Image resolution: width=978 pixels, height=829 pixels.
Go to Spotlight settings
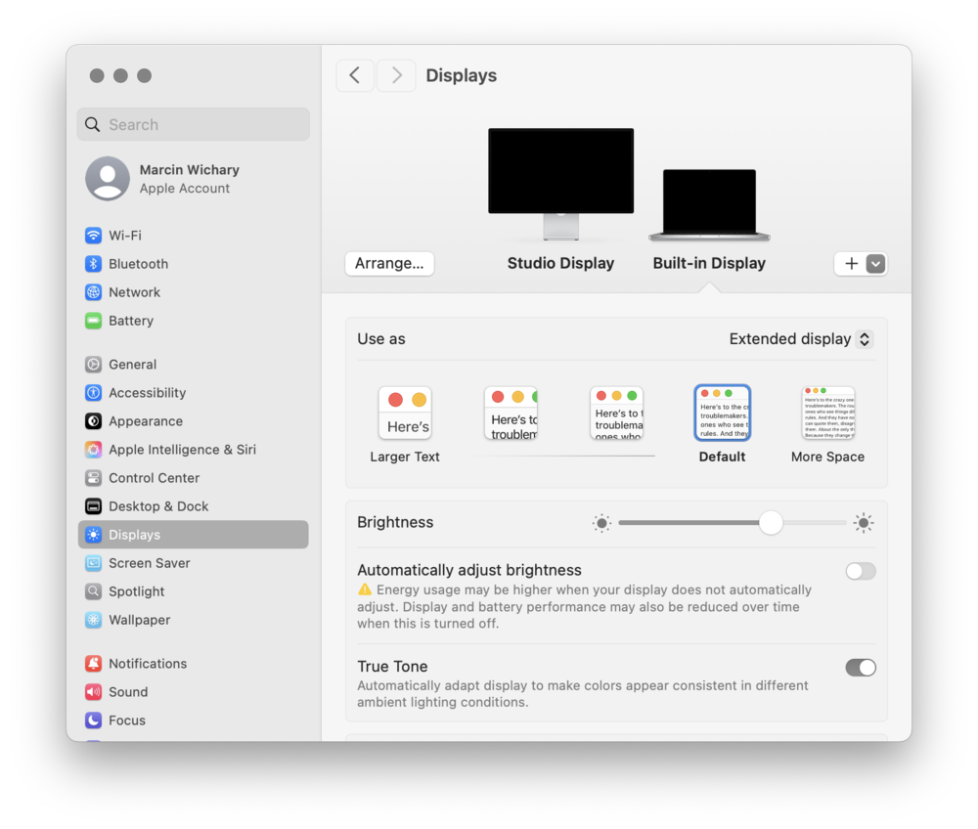click(194, 591)
